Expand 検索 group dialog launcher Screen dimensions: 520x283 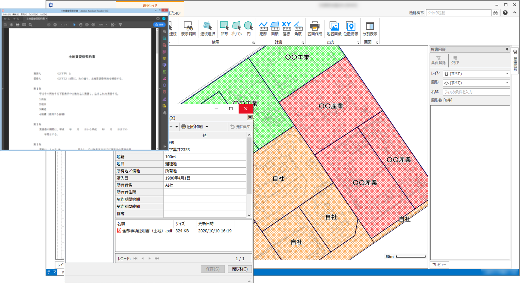click(254, 43)
